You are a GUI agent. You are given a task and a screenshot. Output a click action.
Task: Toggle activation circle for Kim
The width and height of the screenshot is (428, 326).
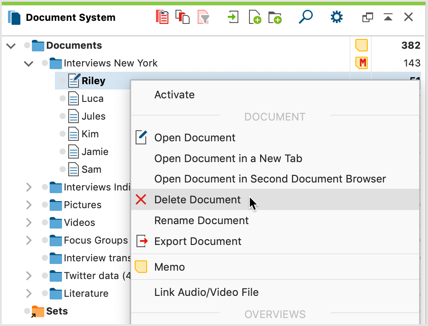point(62,134)
